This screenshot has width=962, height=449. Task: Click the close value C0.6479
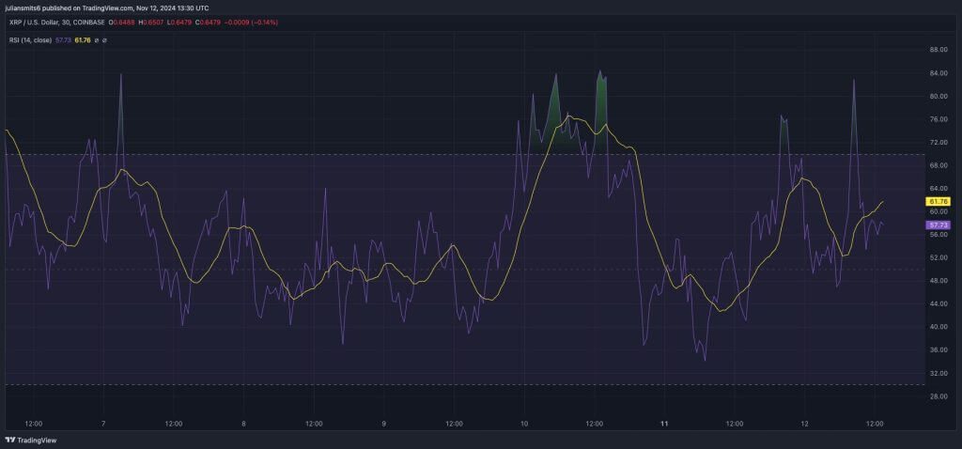coord(209,23)
